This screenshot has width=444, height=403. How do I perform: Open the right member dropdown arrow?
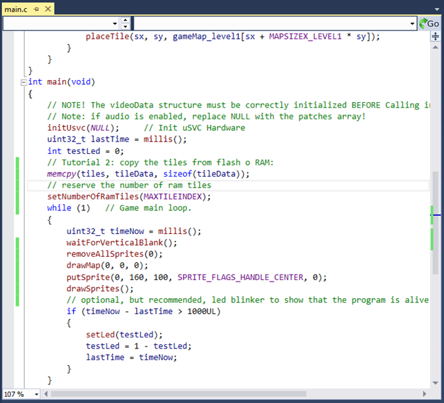point(412,23)
